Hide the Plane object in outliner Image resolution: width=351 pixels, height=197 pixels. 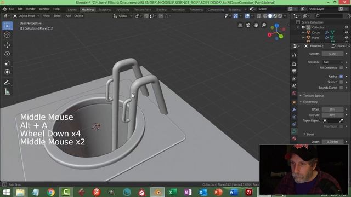(346, 38)
